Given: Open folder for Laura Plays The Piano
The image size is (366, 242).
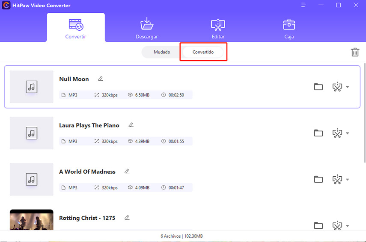Looking at the screenshot, I should click(318, 133).
